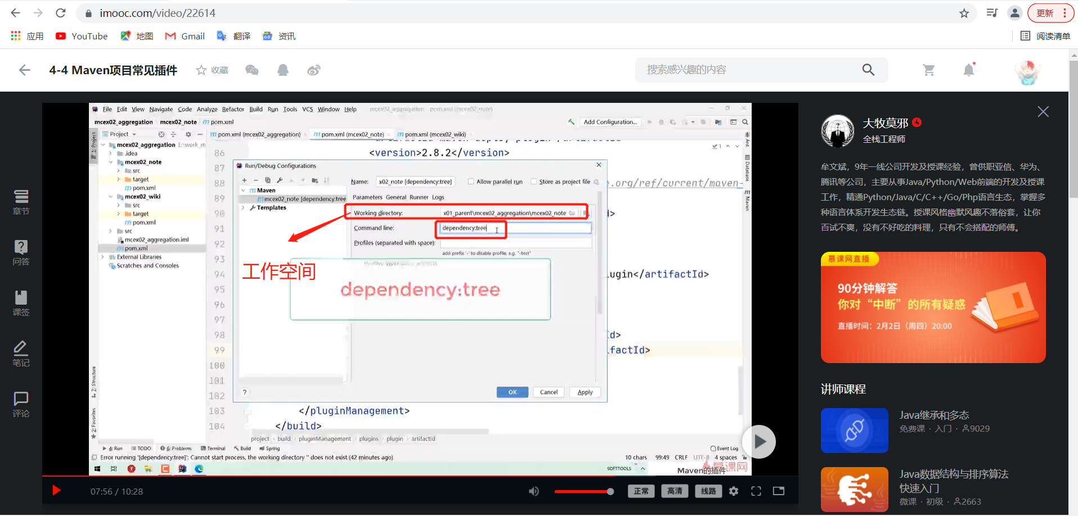Open the Add Configuration dropdown in the IDE
The width and height of the screenshot is (1078, 516).
(x=610, y=122)
